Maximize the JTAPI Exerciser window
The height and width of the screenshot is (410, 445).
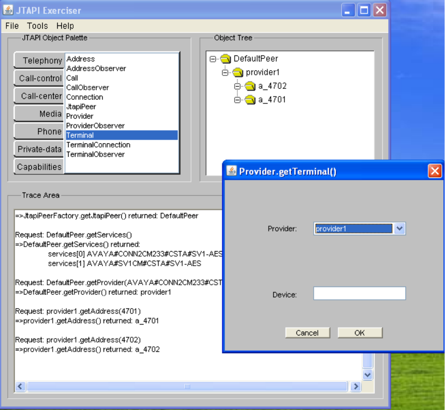[364, 10]
